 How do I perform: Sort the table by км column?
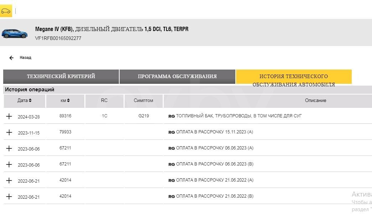65,101
